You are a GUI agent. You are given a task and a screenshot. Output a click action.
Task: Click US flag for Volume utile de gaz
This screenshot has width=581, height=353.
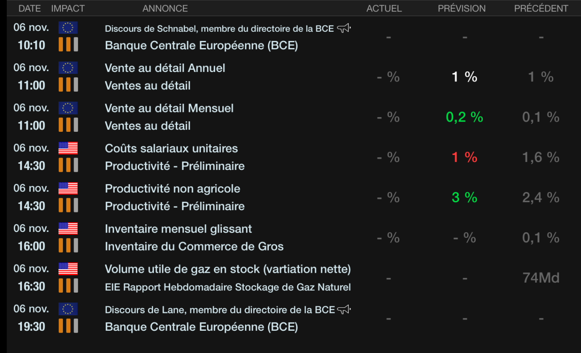(68, 269)
